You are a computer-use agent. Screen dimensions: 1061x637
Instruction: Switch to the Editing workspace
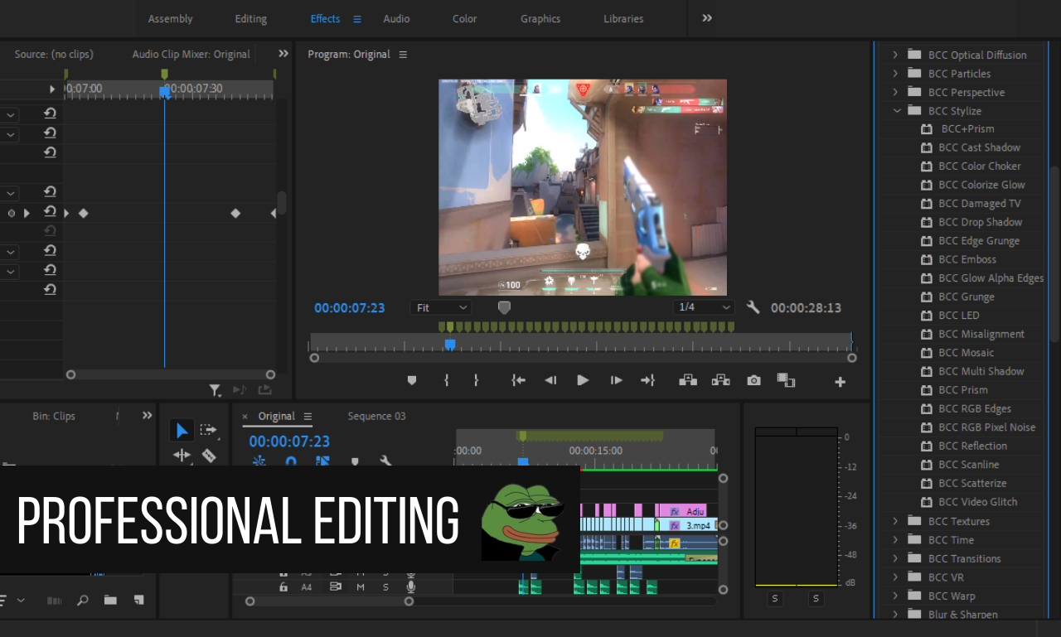(x=251, y=18)
